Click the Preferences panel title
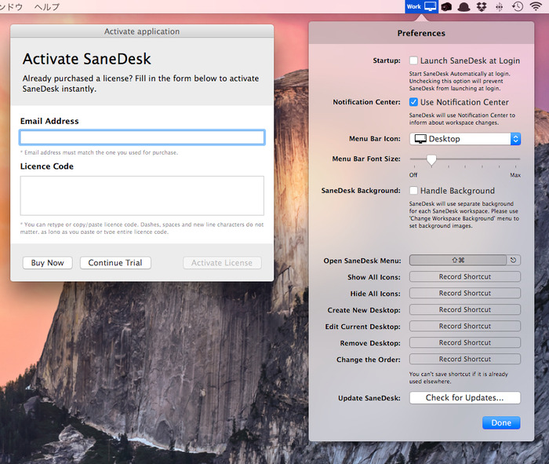 421,33
